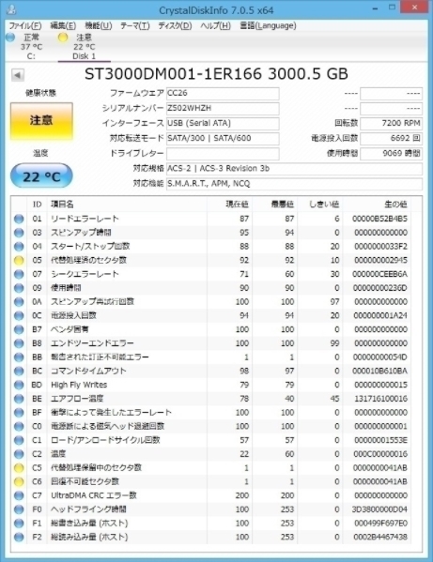The image size is (433, 562).
Task: Select the High Fly Writes row
Action: click(x=211, y=385)
